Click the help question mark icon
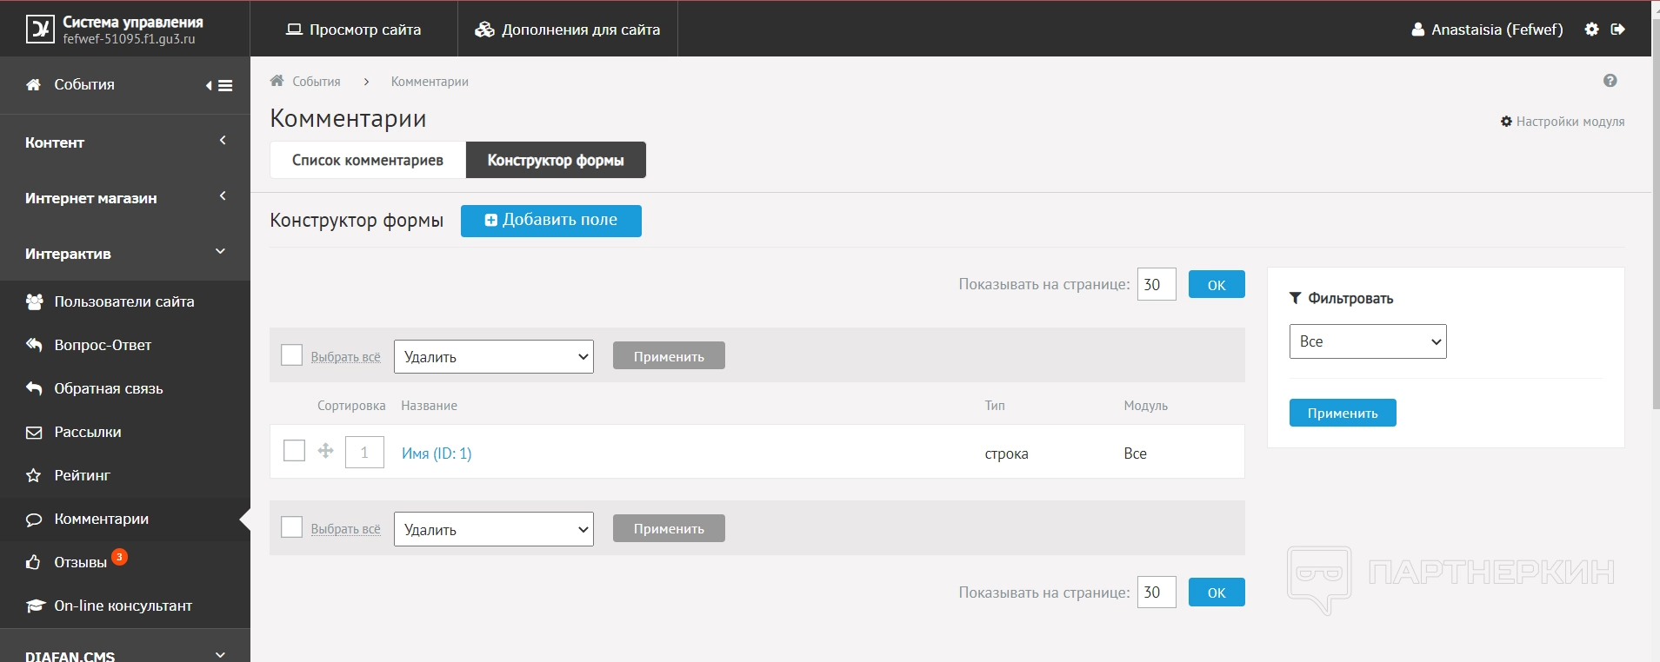 [1610, 81]
